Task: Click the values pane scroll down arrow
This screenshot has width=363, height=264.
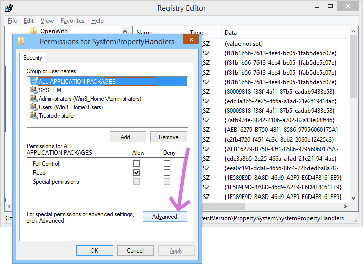Action: point(353,197)
